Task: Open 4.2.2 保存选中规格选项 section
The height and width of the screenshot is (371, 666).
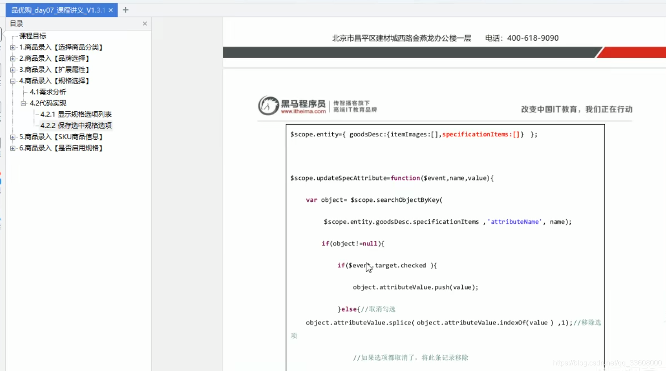Action: pos(76,125)
